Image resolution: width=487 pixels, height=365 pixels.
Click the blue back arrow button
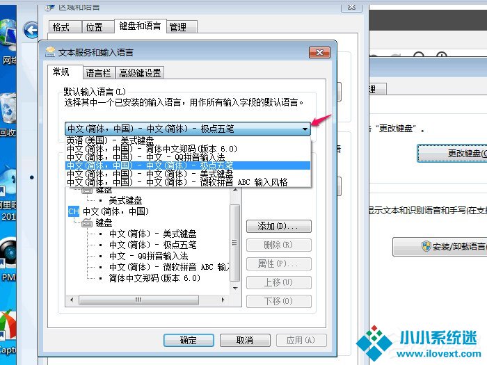tap(31, 30)
